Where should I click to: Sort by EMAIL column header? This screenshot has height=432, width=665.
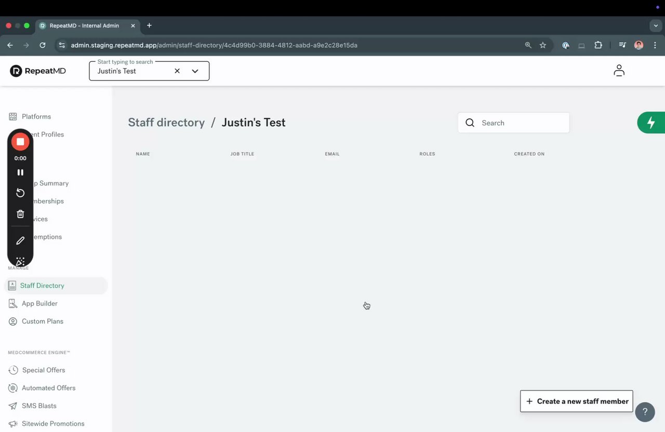332,154
